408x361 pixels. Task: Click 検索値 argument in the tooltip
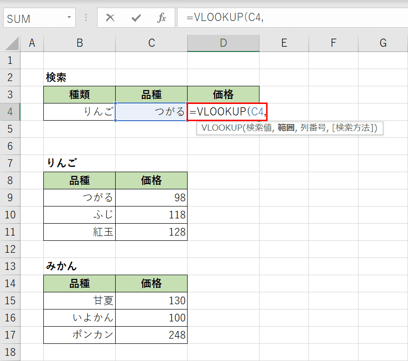pyautogui.click(x=259, y=128)
